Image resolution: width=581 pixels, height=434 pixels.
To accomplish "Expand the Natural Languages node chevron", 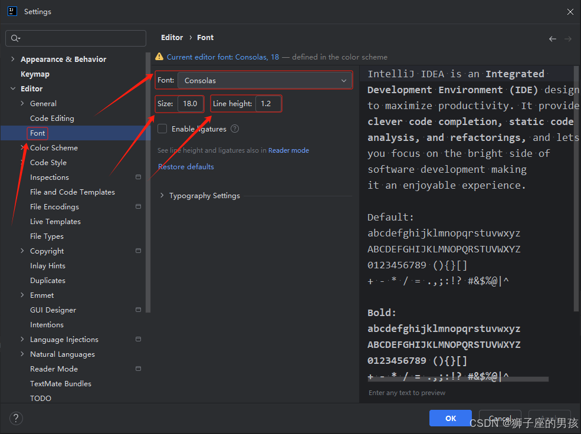I will 22,354.
